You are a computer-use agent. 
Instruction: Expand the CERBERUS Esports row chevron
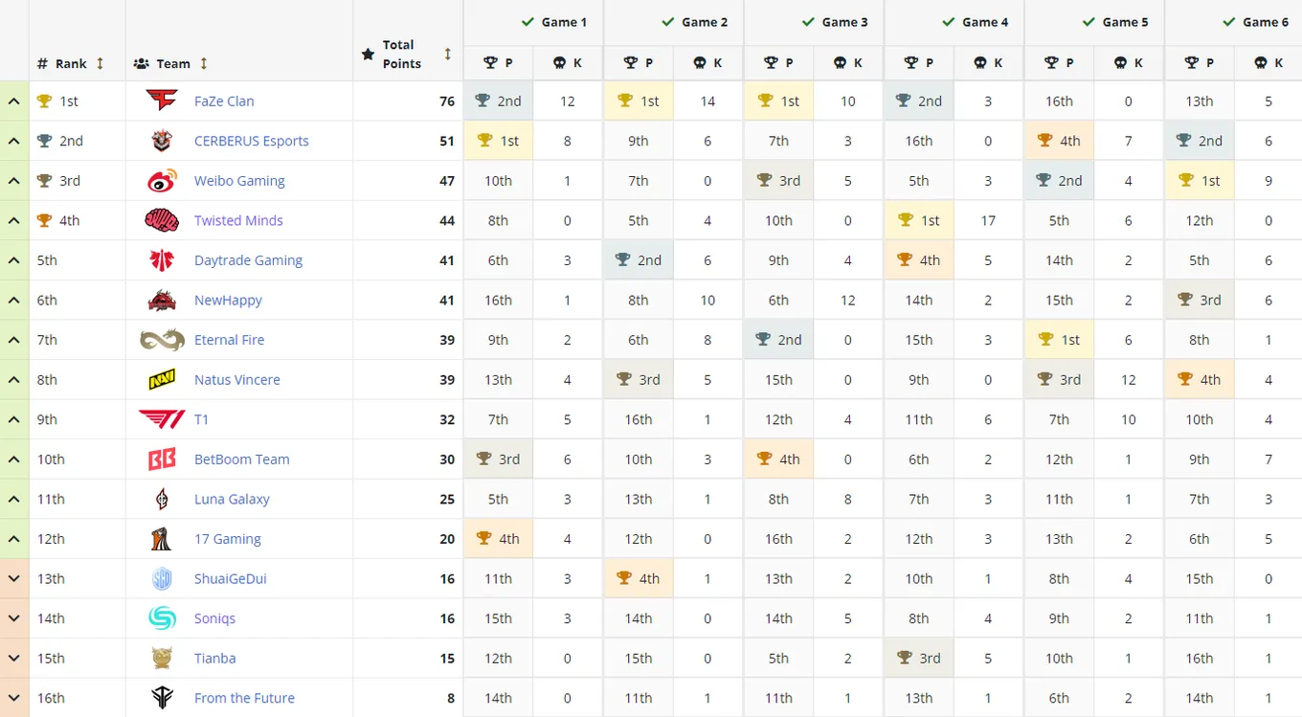[14, 141]
